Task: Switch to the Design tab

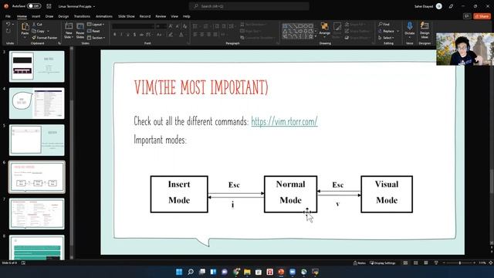Action: (63, 16)
